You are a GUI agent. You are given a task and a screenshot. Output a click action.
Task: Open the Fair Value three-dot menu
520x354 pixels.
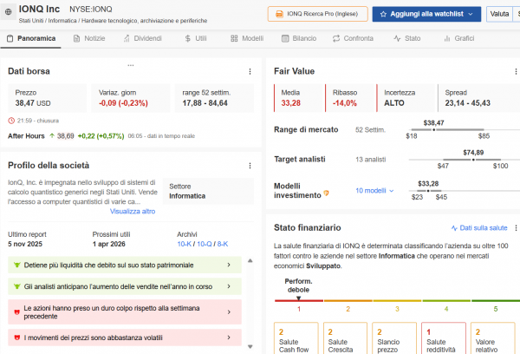(513, 71)
